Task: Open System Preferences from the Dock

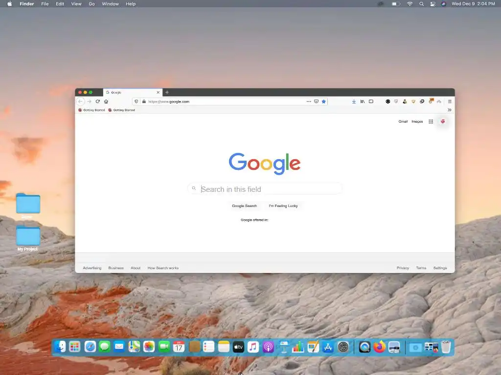Action: [343, 347]
